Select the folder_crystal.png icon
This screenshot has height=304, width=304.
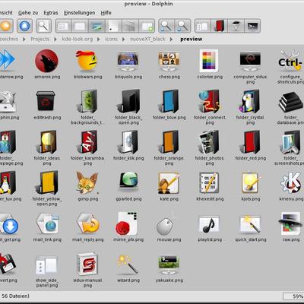tap(249, 101)
